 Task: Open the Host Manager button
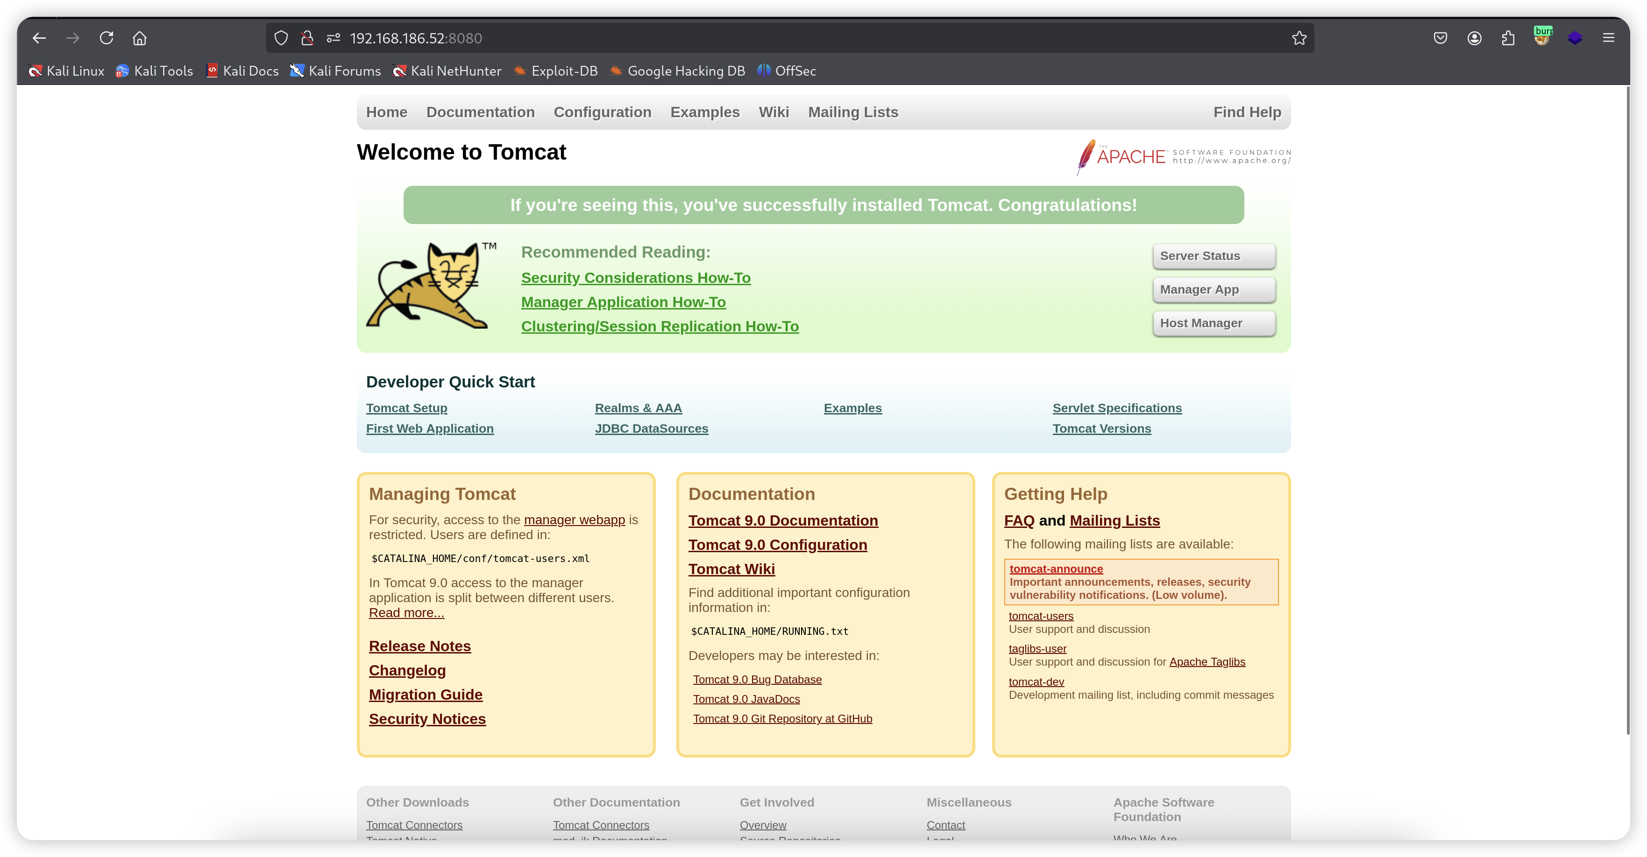1214,323
